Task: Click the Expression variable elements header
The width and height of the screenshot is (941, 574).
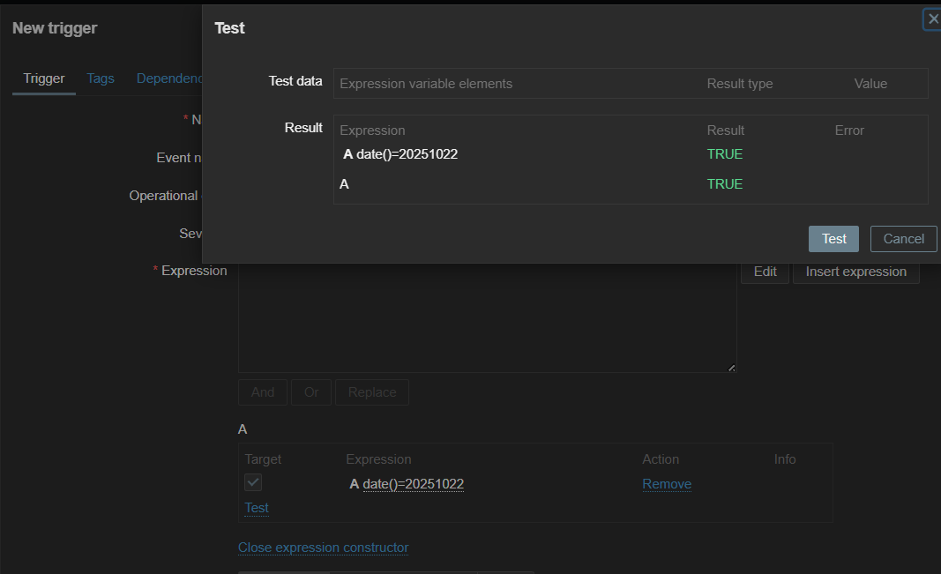Action: point(426,84)
